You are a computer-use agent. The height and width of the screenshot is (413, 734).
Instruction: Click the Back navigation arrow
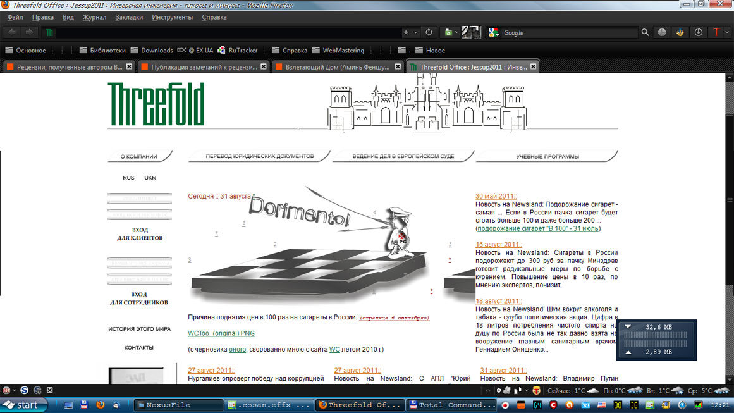point(12,32)
